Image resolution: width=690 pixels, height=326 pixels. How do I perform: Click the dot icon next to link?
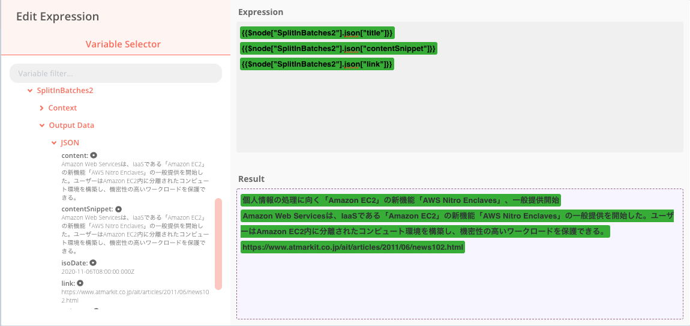tap(80, 283)
